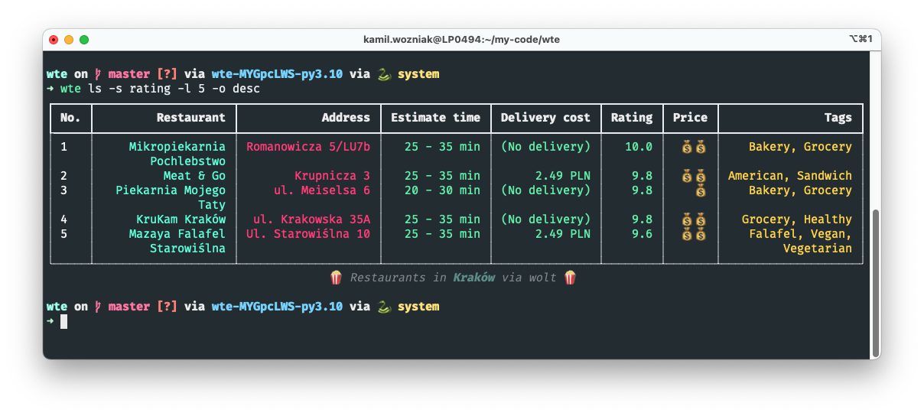Click the terminal's vertical scrollbar thumb

[876, 284]
